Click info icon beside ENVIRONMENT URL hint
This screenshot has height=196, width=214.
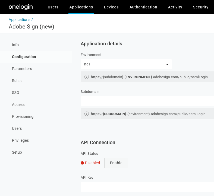tap(87, 77)
